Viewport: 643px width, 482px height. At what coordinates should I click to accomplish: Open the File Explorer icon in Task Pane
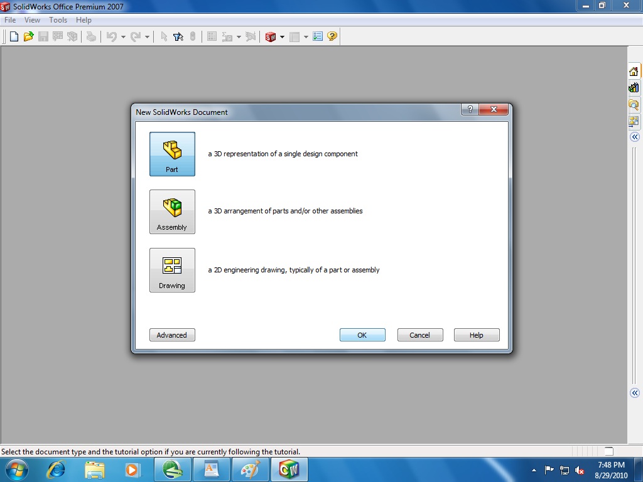click(x=634, y=104)
